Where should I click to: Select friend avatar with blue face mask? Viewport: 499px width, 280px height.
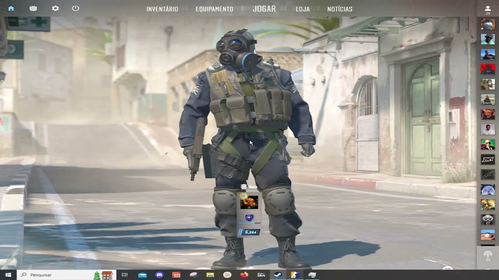[488, 24]
